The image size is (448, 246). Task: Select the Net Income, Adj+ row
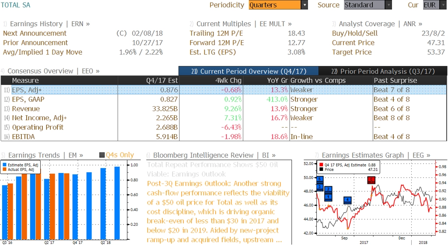(x=224, y=118)
